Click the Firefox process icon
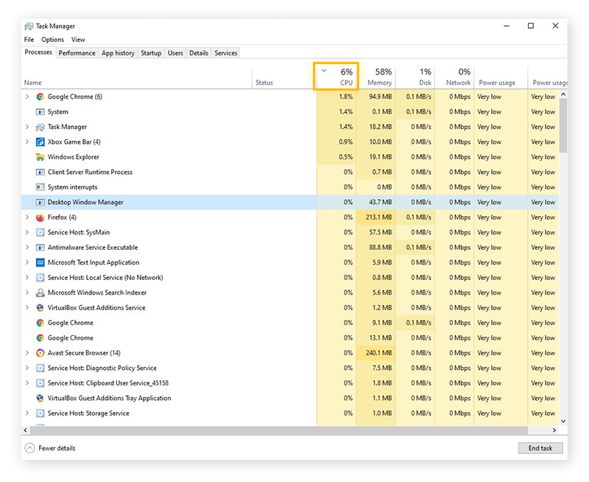The height and width of the screenshot is (482, 589). 39,217
